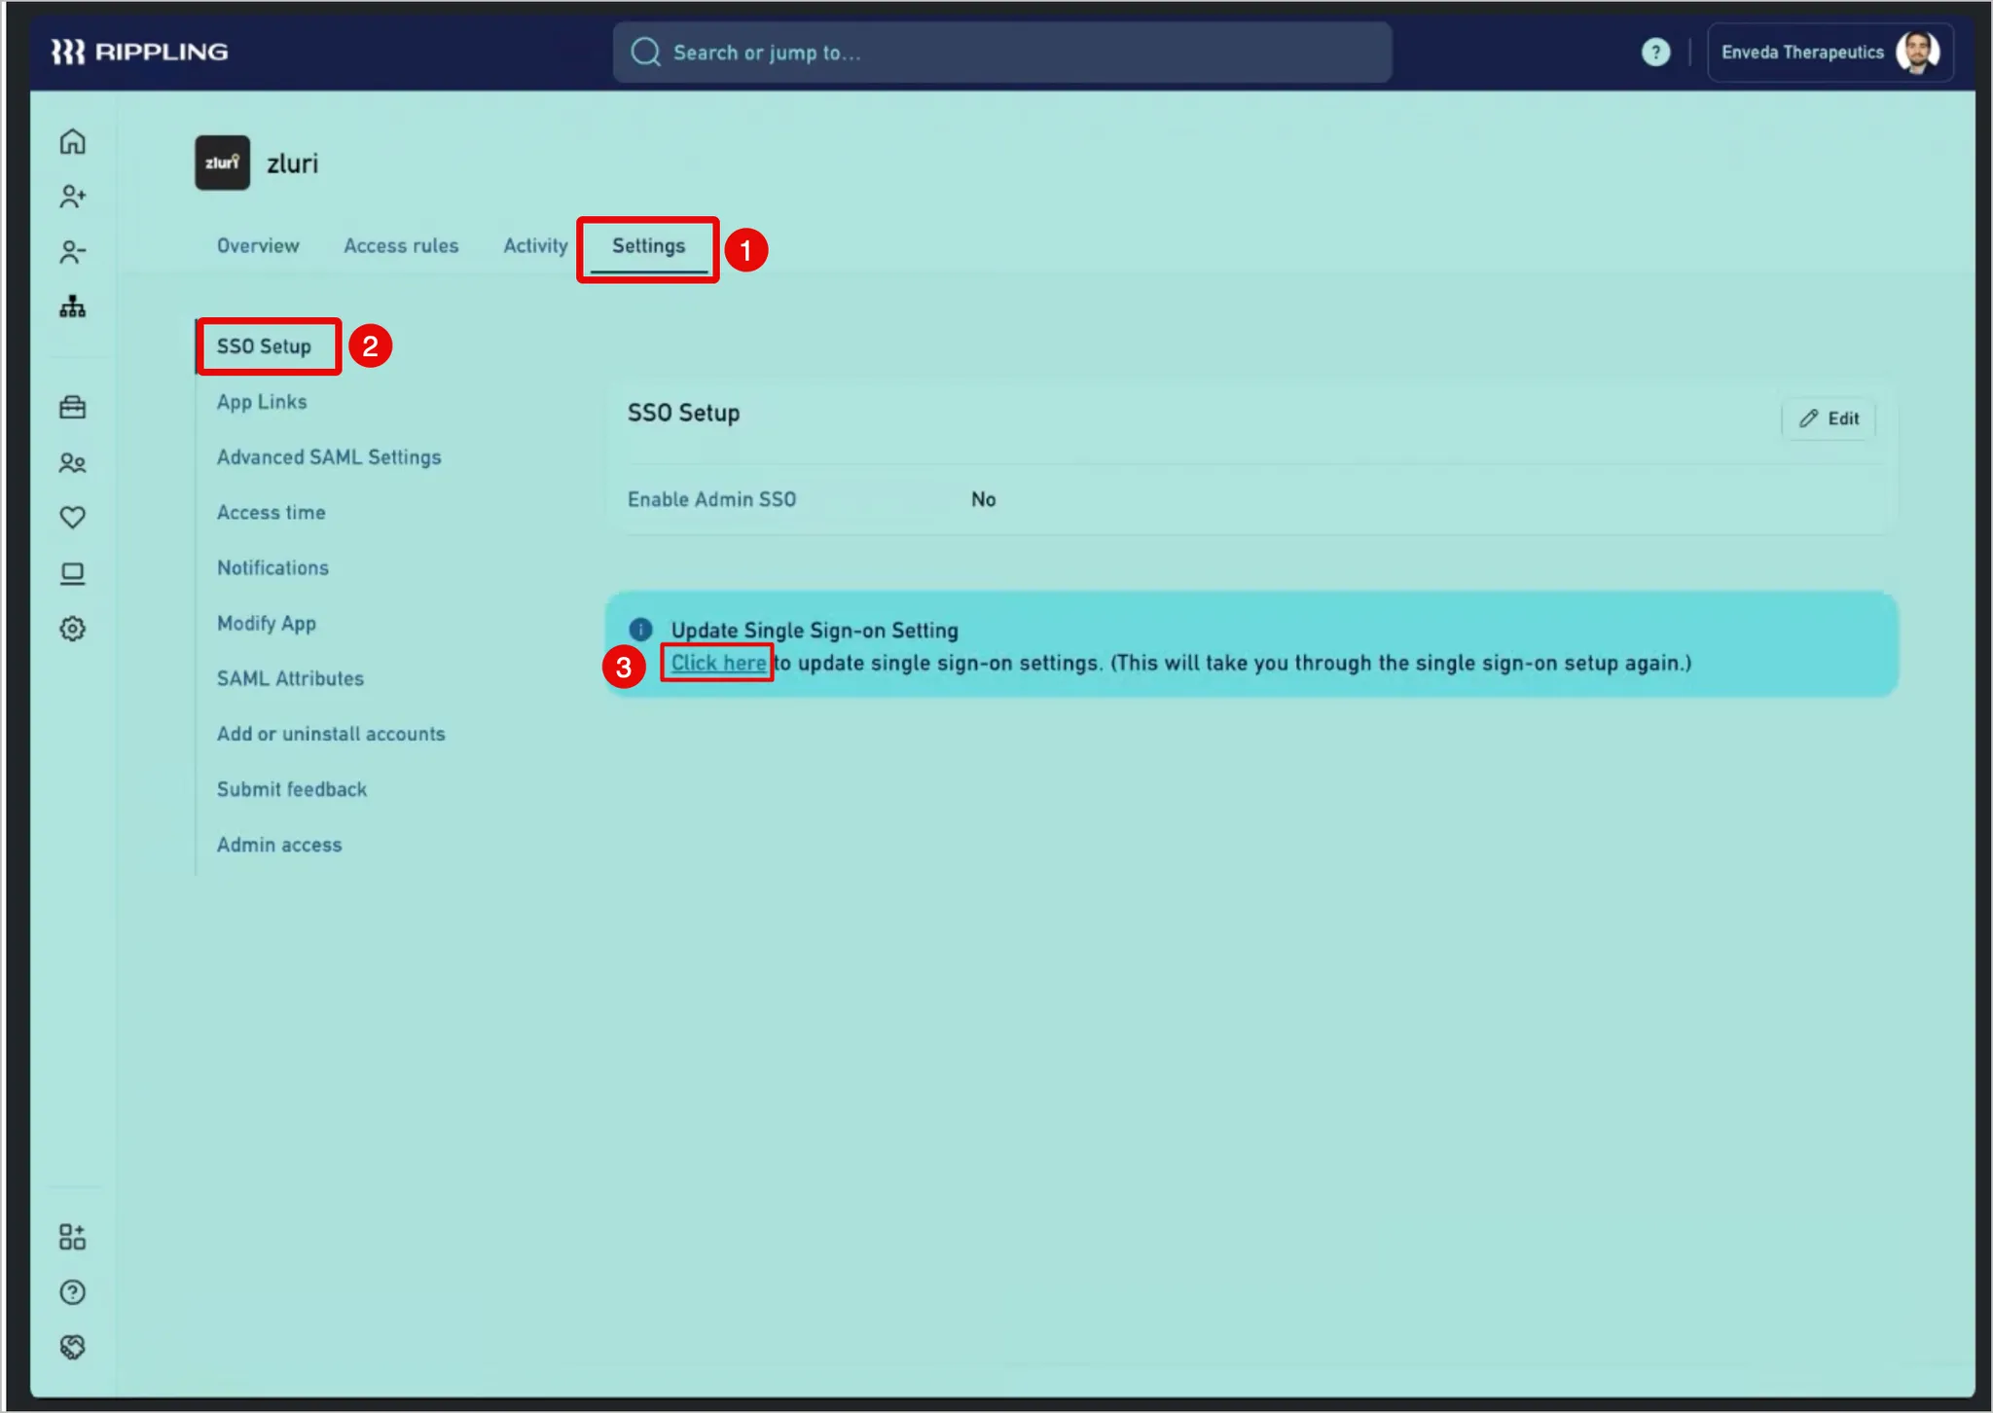Click the 'No' value for Admin SSO

pyautogui.click(x=984, y=500)
